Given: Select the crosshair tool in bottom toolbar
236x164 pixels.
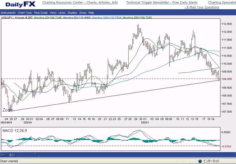Looking at the screenshot, I should point(11,155).
